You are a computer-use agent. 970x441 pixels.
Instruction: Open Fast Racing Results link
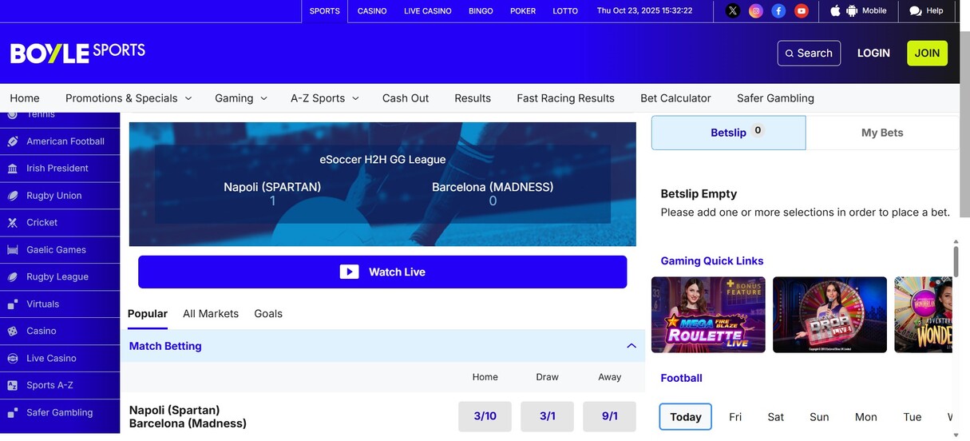point(565,98)
